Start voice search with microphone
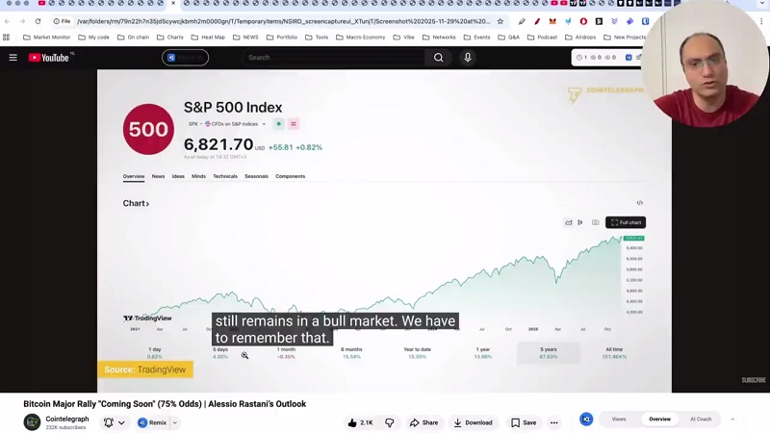Viewport: 770px width, 433px height. 468,58
